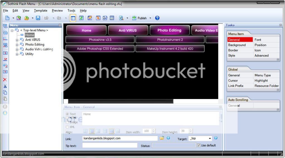Screen dimensions: 285x158
Task: Click the Item width stepper up arrow
Action: pyautogui.click(x=154, y=130)
